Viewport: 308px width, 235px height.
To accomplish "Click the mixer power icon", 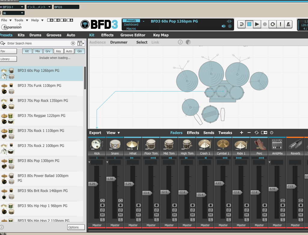I will click(272, 133).
